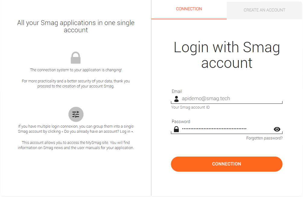Click the "All your Smag applications" heading
The image size is (303, 197).
[76, 26]
